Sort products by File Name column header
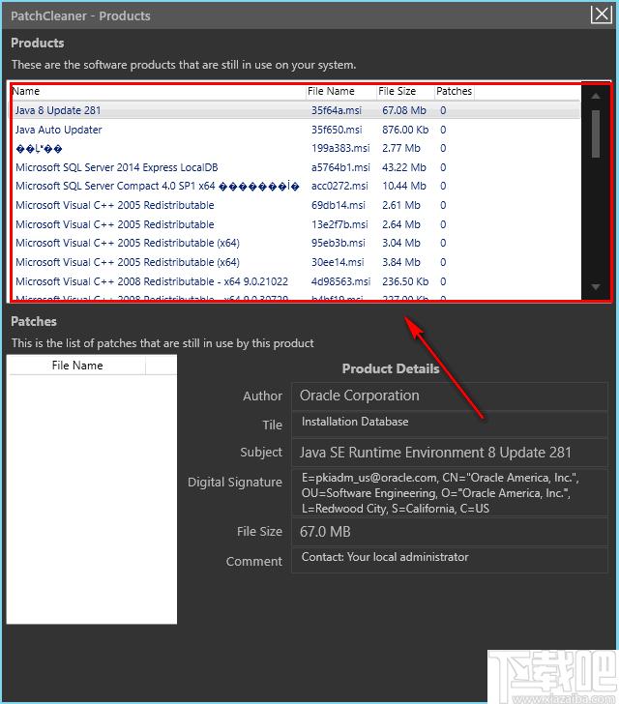The width and height of the screenshot is (619, 704). (x=341, y=91)
